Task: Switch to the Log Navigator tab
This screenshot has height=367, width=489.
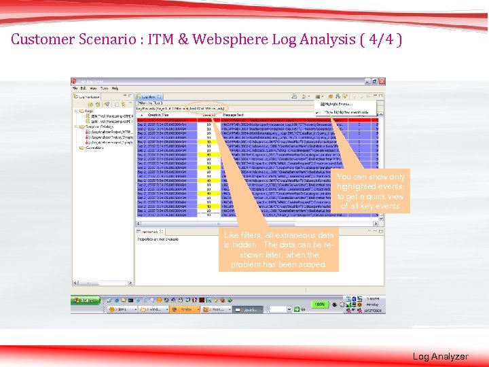Action: tap(87, 97)
